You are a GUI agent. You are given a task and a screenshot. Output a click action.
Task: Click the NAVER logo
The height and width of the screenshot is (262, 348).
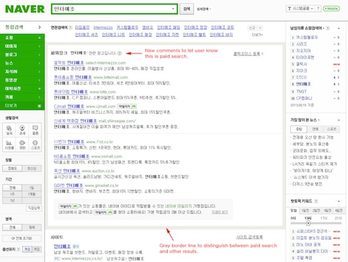pyautogui.click(x=25, y=9)
